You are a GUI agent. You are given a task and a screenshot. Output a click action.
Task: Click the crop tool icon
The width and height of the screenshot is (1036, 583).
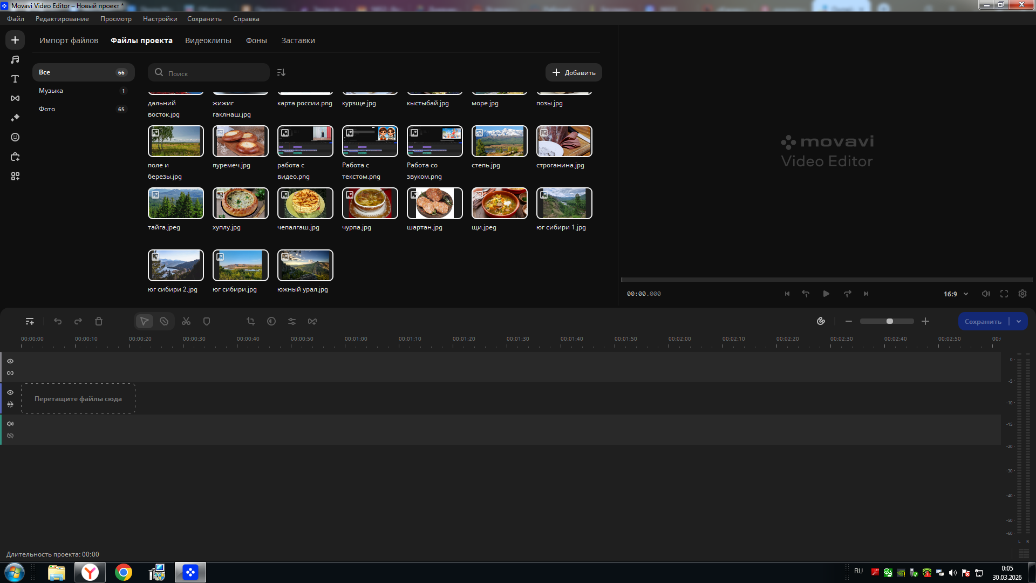click(x=251, y=321)
